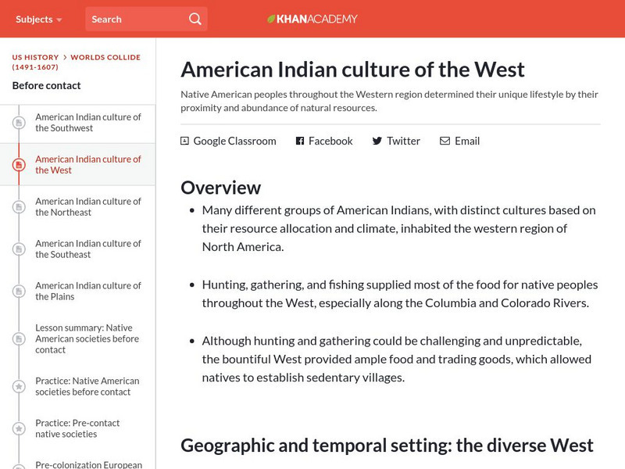This screenshot has width=625, height=469.
Task: Go to US History breadcrumb link
Action: coord(35,58)
